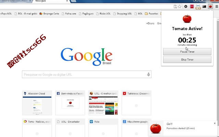Open the Rádio UOL bookmark
This screenshot has width=219, height=137.
(x=103, y=14)
